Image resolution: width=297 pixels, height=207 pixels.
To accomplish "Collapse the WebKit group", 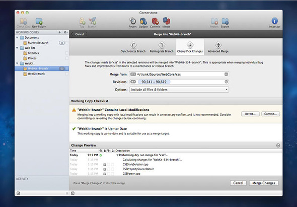I will tap(17, 63).
